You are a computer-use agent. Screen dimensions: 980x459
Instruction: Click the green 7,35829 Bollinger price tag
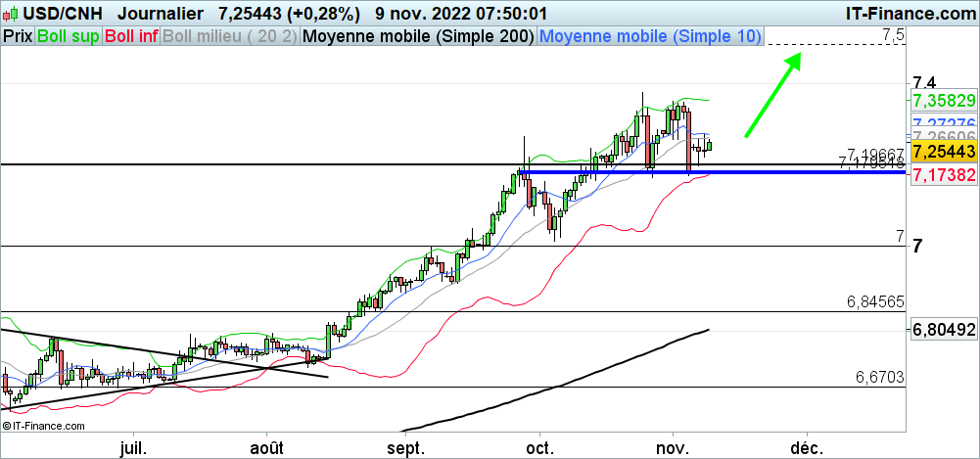tap(944, 101)
